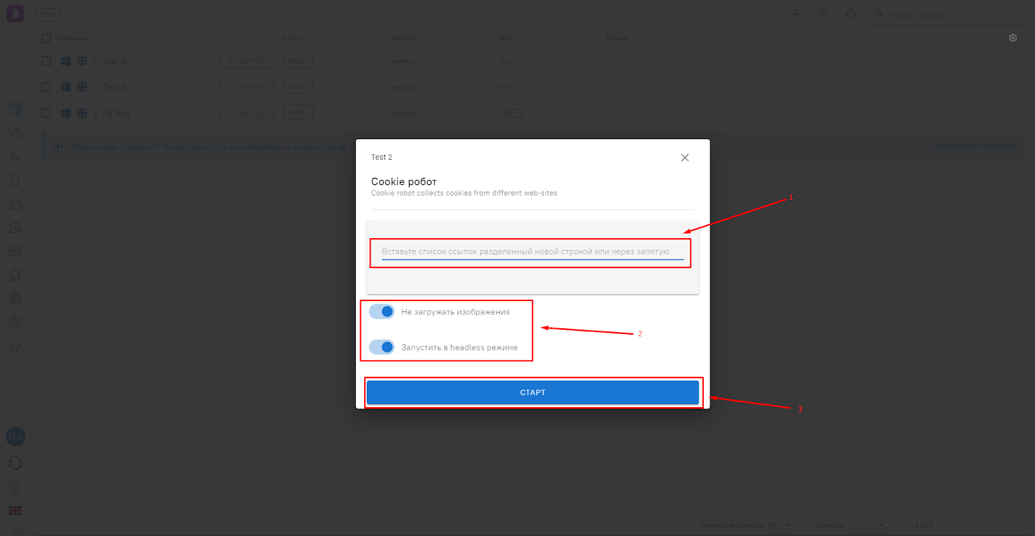Click the links list input field
This screenshot has height=536, width=1035.
click(532, 252)
